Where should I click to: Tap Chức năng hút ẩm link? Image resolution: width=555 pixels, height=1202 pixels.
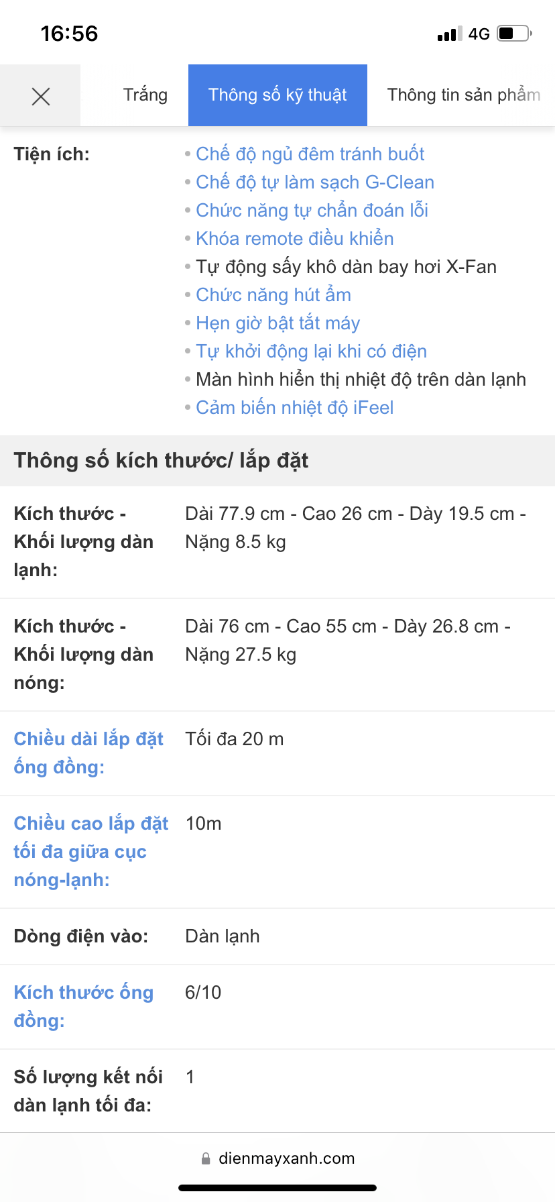point(273,295)
